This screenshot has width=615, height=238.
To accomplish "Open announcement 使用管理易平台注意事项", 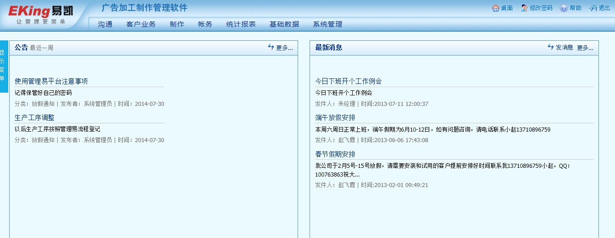I will (x=51, y=81).
